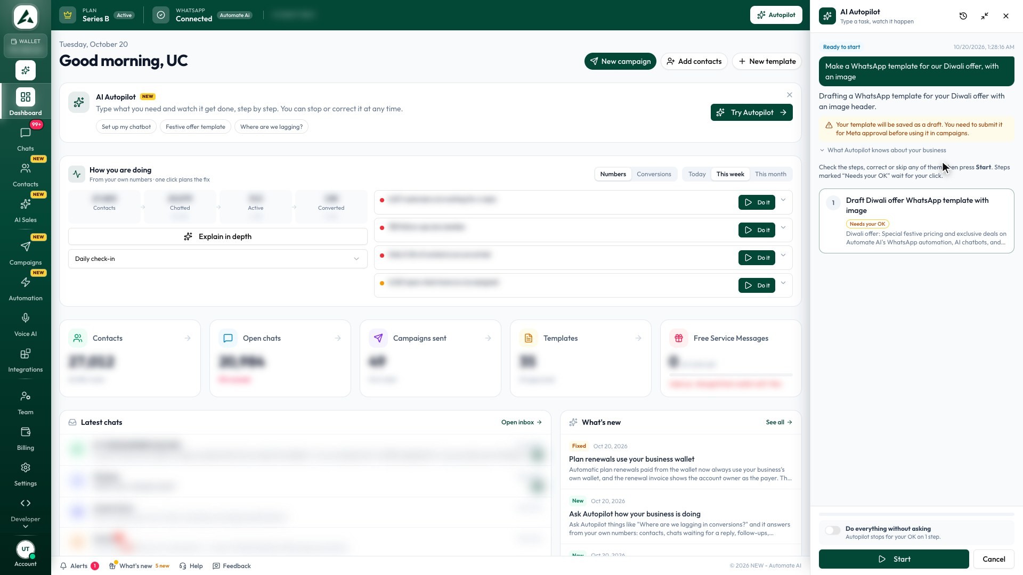Click the Festive offer template suggestion
This screenshot has height=575, width=1023.
(x=195, y=127)
